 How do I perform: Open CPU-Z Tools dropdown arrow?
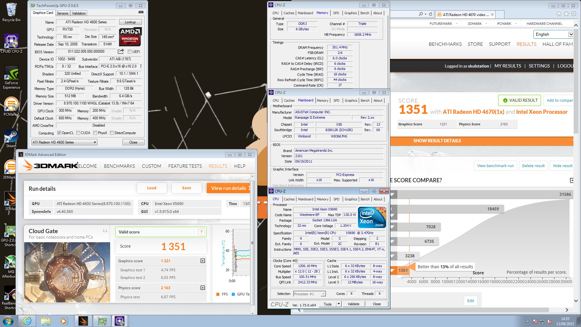pos(339,304)
